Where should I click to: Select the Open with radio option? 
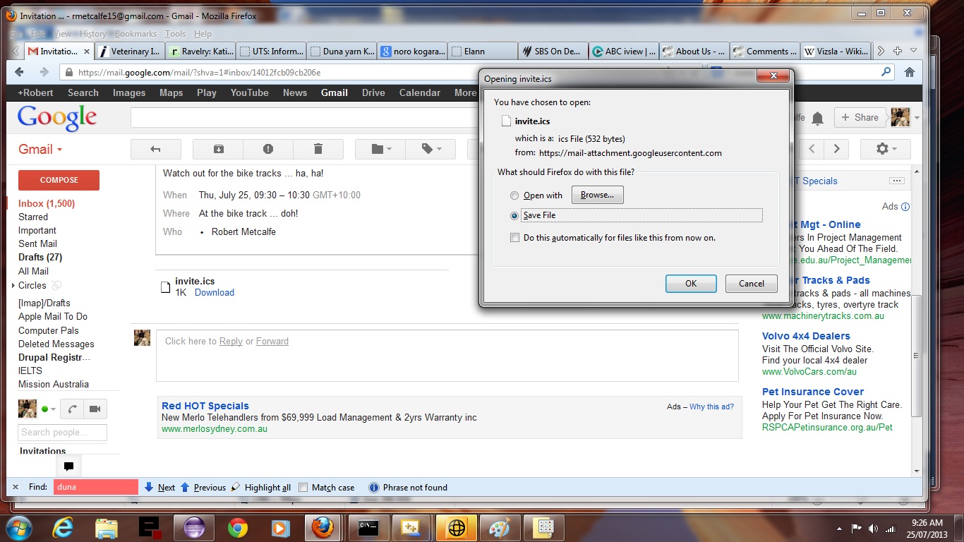pos(514,195)
